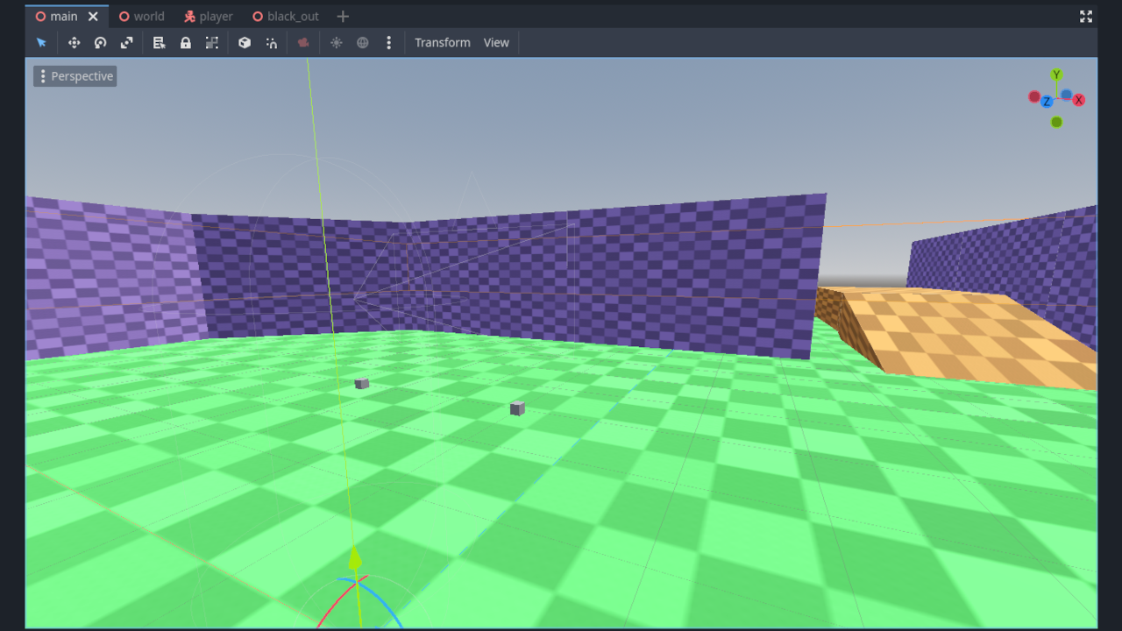Viewport: 1122px width, 631px height.
Task: Lock the selected node with padlock icon
Action: point(185,42)
